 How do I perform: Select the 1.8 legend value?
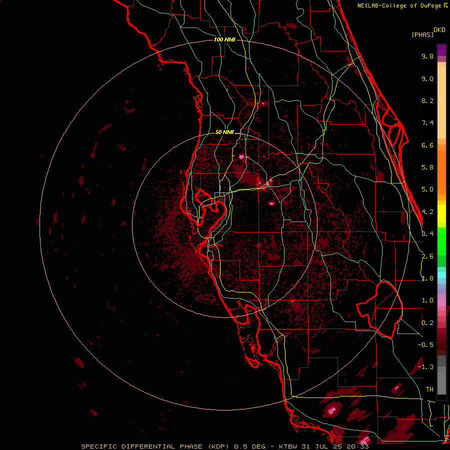[427, 278]
